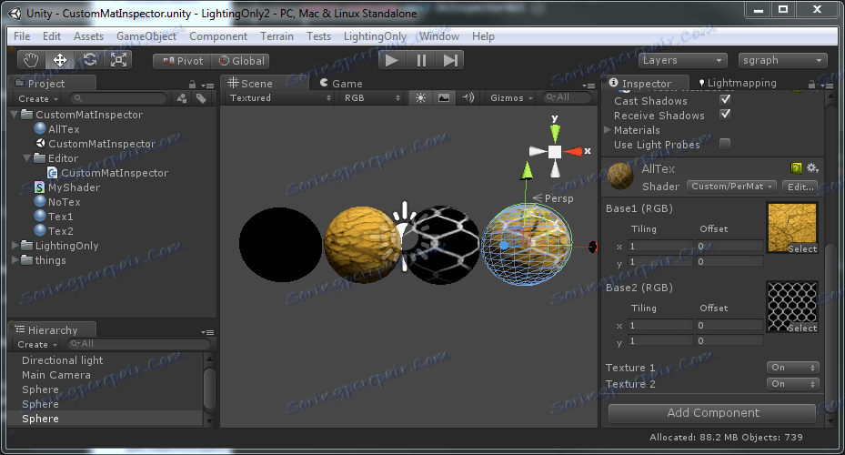Select the Move tool

pos(60,60)
